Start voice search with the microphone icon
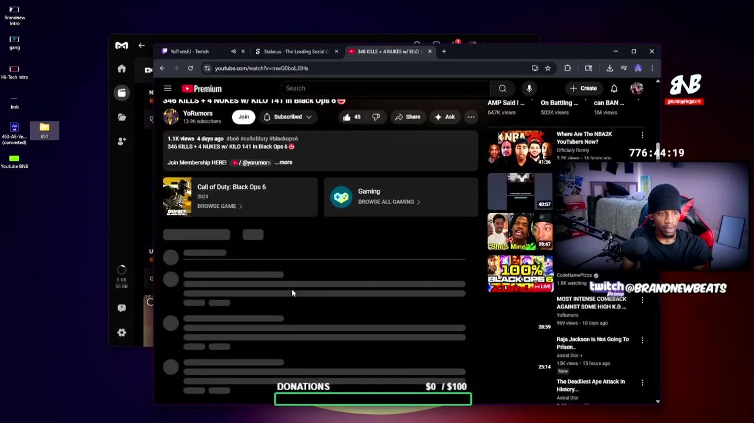 529,88
